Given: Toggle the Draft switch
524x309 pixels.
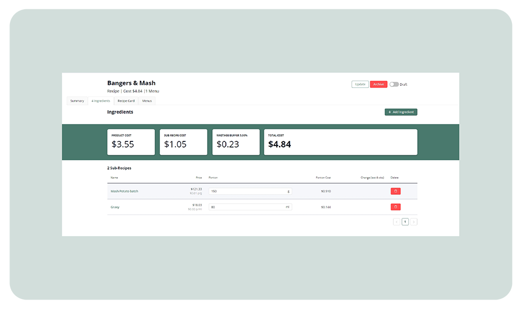Looking at the screenshot, I should click(x=394, y=84).
